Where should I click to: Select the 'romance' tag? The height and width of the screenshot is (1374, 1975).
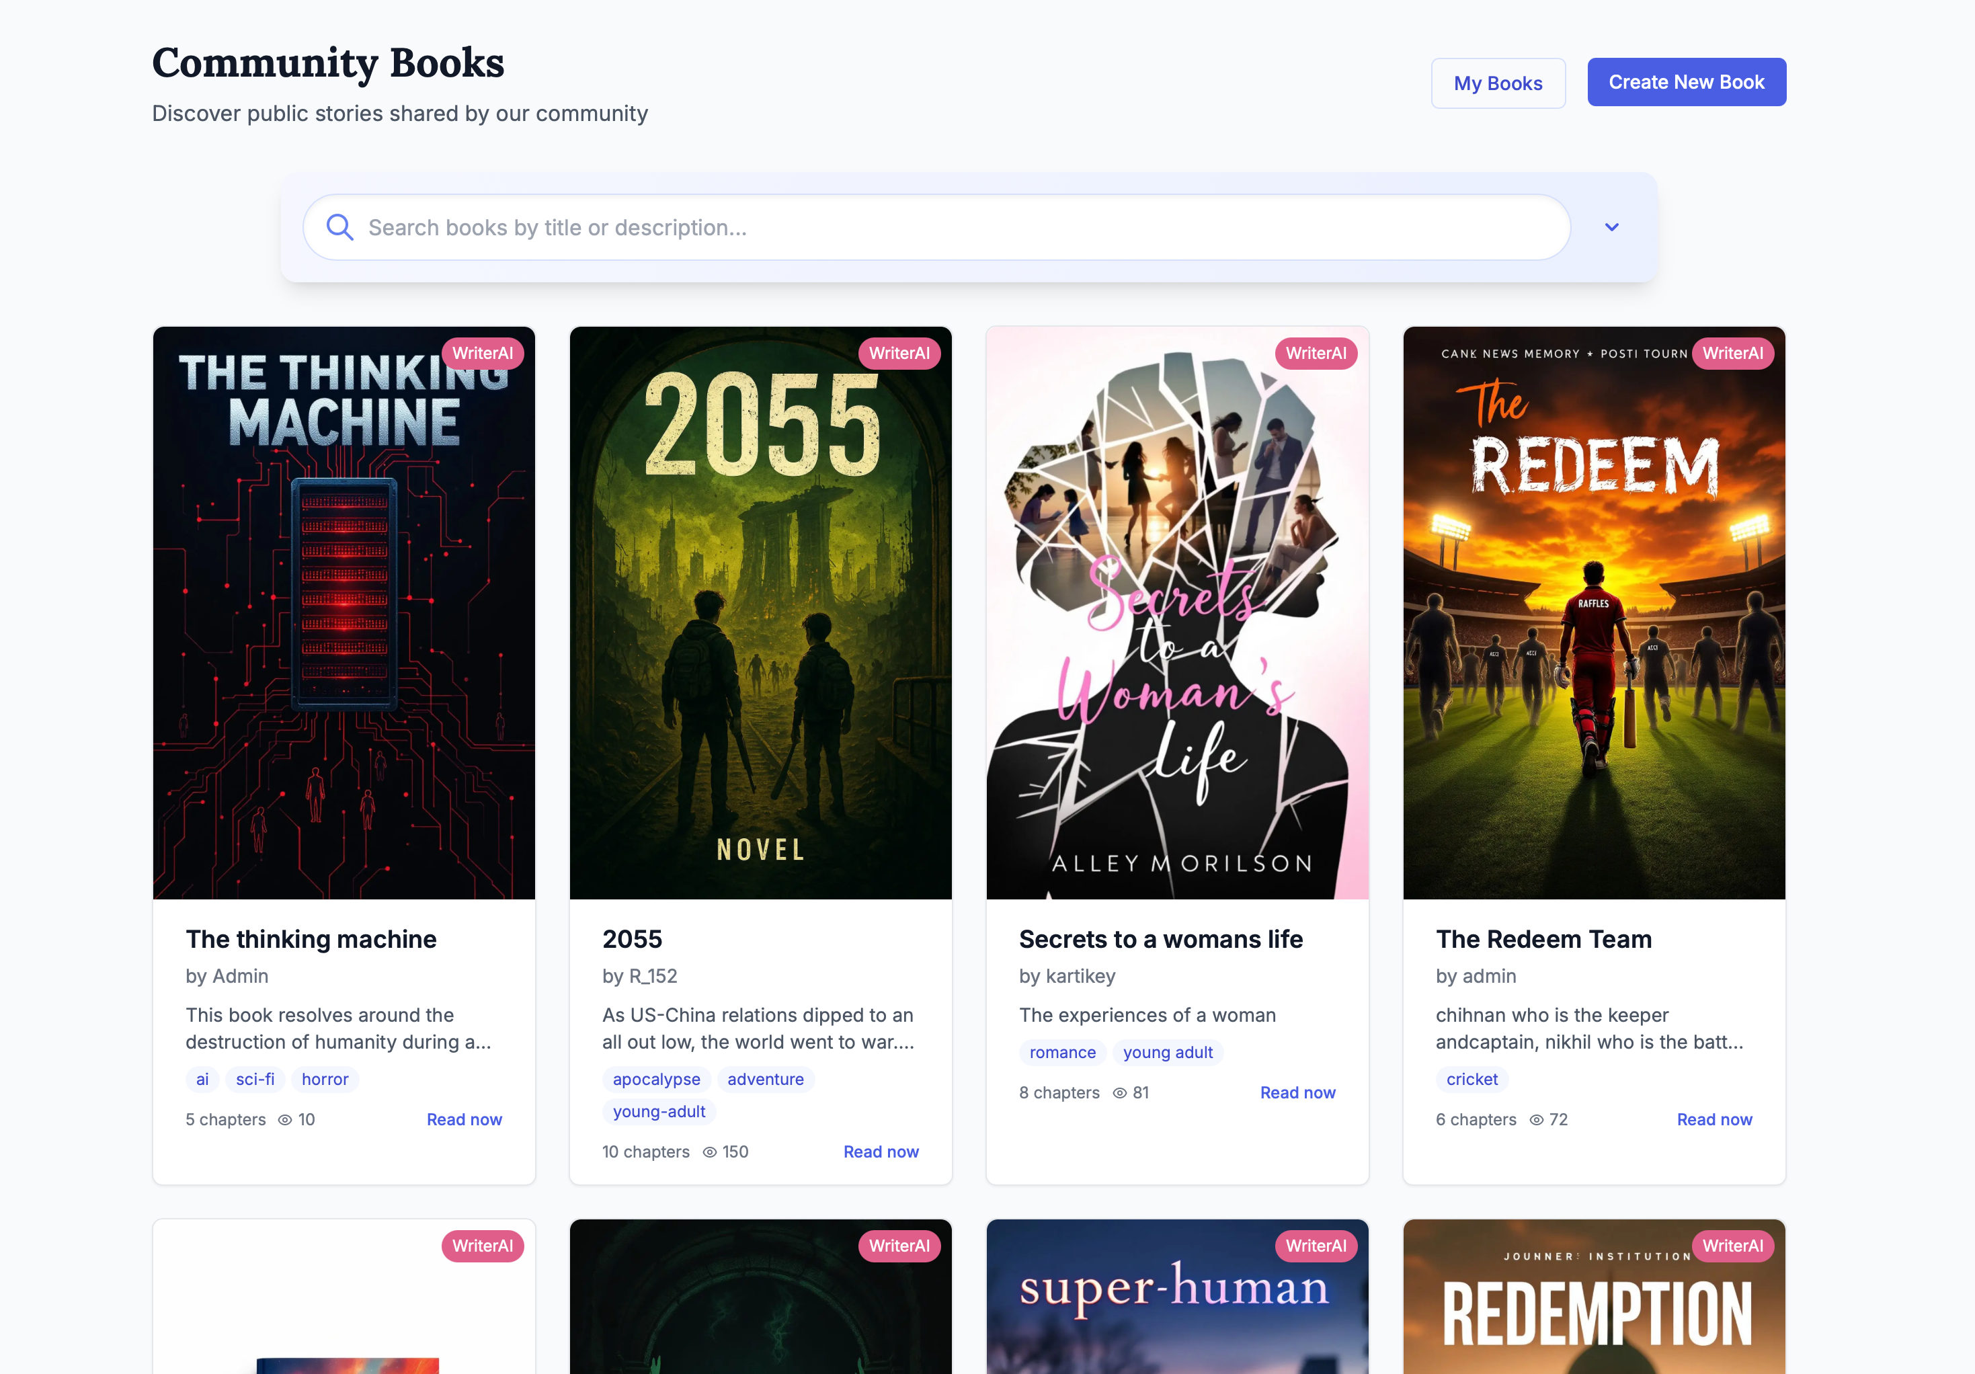1062,1052
